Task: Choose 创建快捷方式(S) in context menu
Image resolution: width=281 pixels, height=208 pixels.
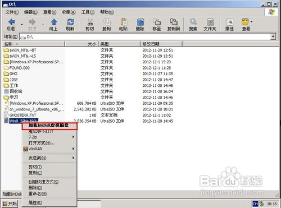Action: 49,182
